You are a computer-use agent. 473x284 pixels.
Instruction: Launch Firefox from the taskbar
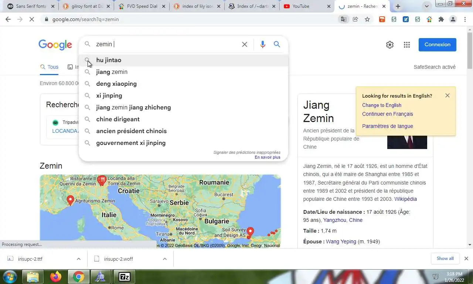click(56, 277)
